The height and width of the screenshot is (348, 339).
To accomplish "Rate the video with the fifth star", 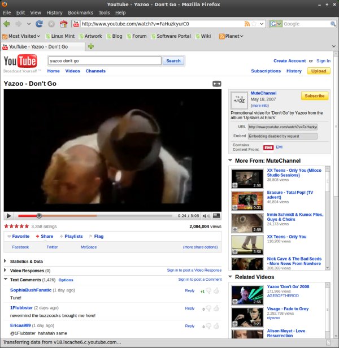I will pos(27,227).
